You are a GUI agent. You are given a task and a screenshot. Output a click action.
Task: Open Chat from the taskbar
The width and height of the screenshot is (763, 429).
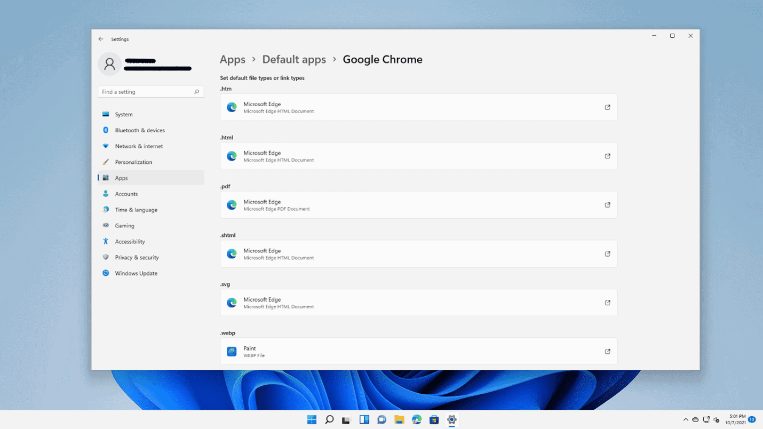[x=381, y=420]
